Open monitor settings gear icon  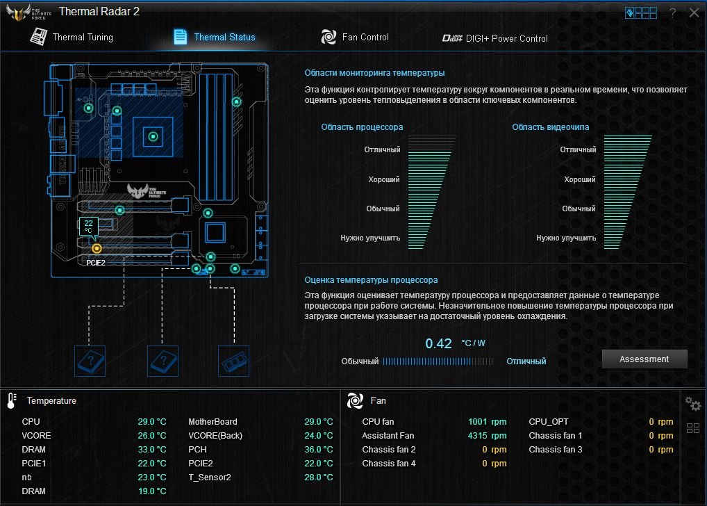[692, 404]
